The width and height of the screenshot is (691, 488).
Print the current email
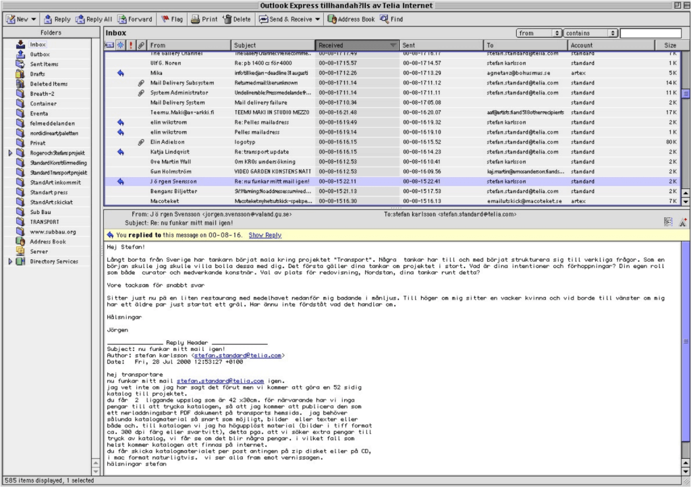[x=204, y=20]
